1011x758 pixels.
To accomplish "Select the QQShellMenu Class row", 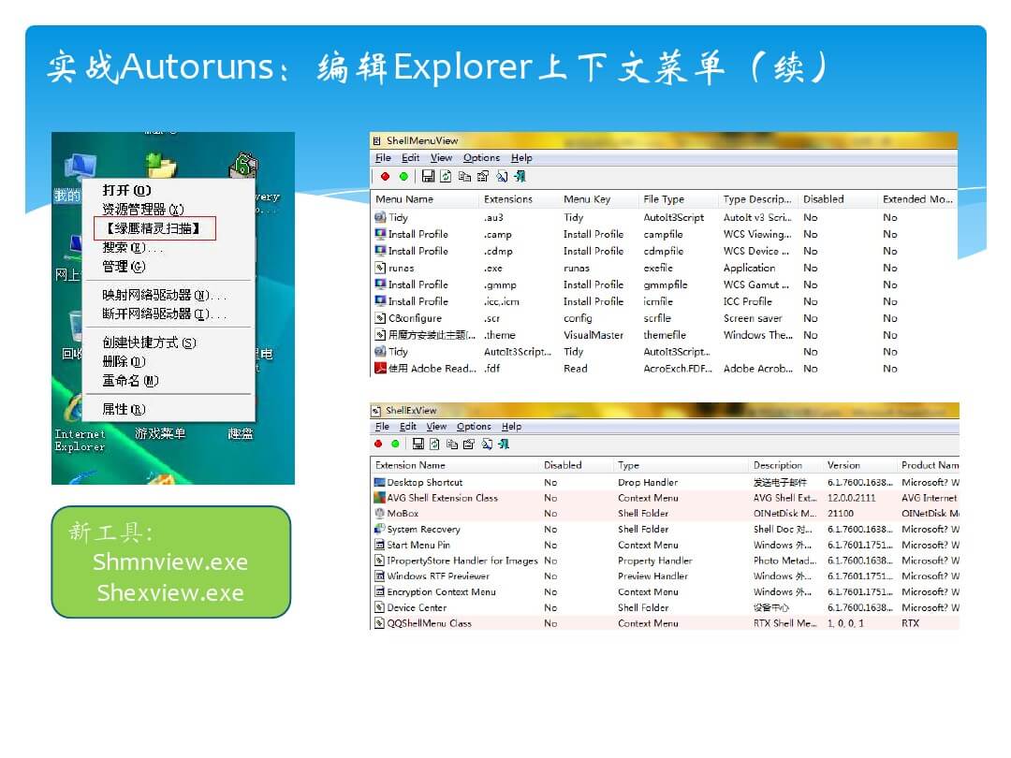I will coord(429,623).
